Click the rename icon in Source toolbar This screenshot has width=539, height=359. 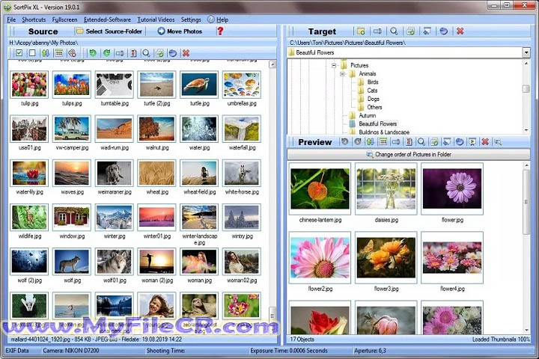pyautogui.click(x=120, y=53)
